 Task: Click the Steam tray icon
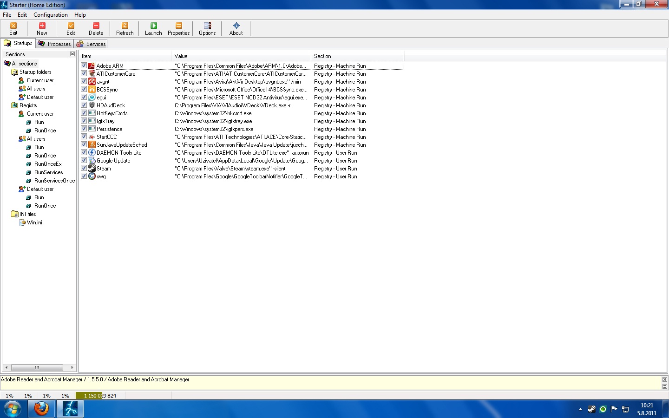click(592, 409)
